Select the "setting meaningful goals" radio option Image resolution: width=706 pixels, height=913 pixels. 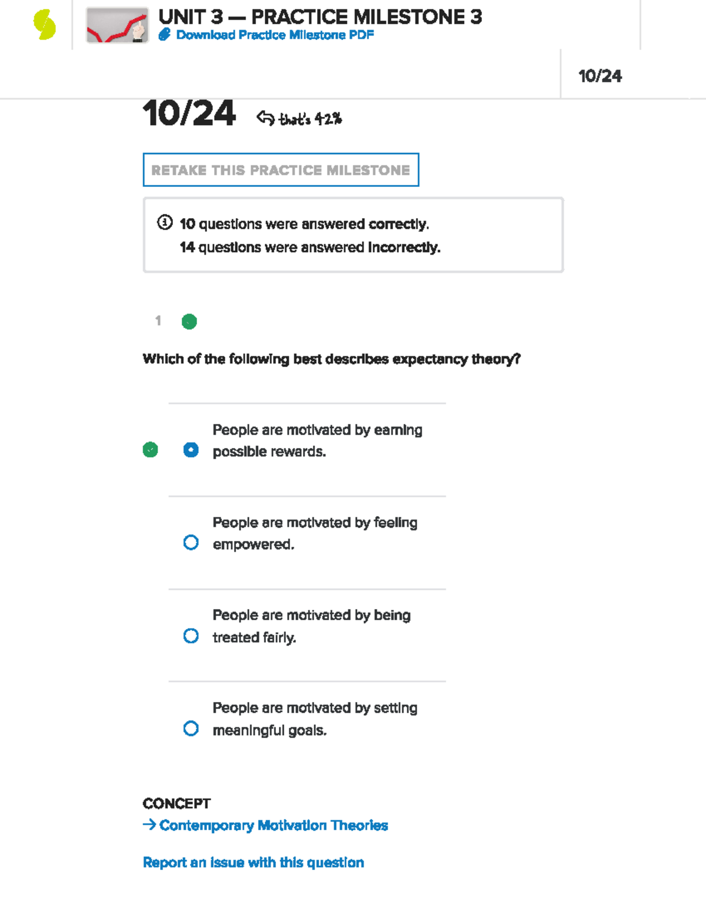point(191,728)
